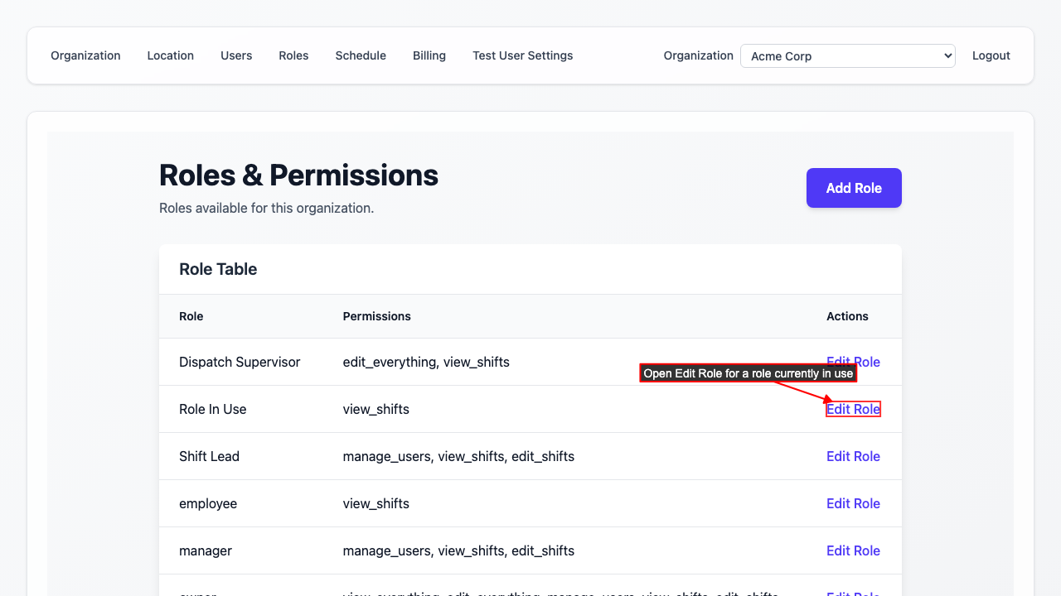Open Edit Role for Role In Use
The height and width of the screenshot is (596, 1061).
click(x=853, y=409)
